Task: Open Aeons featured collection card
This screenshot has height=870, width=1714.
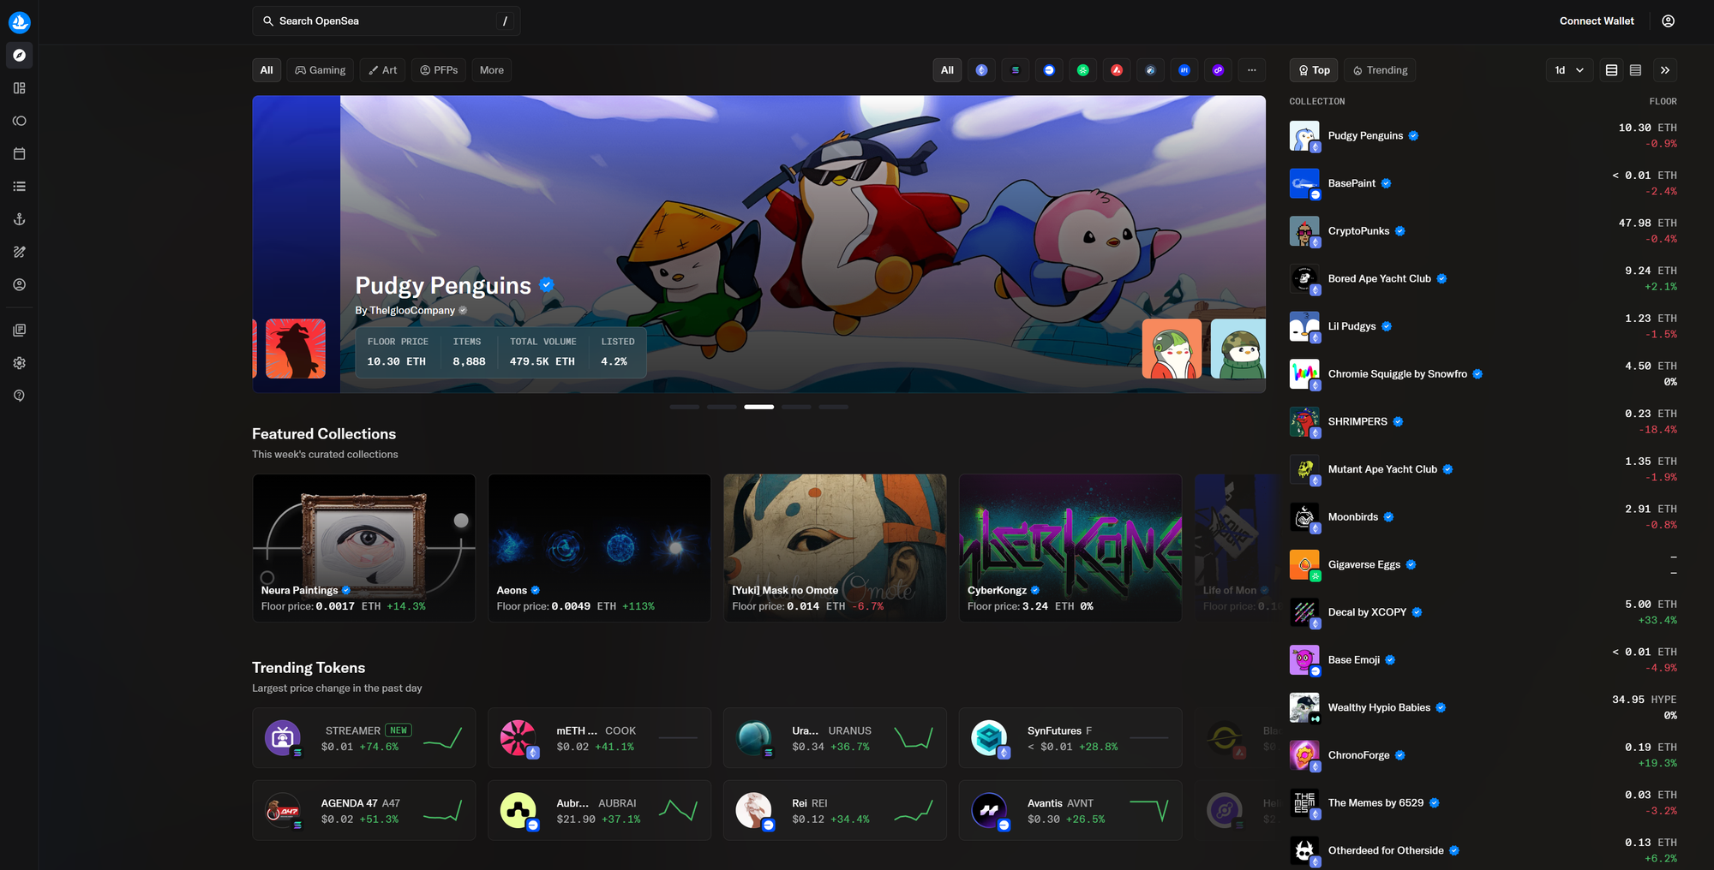Action: pos(600,548)
